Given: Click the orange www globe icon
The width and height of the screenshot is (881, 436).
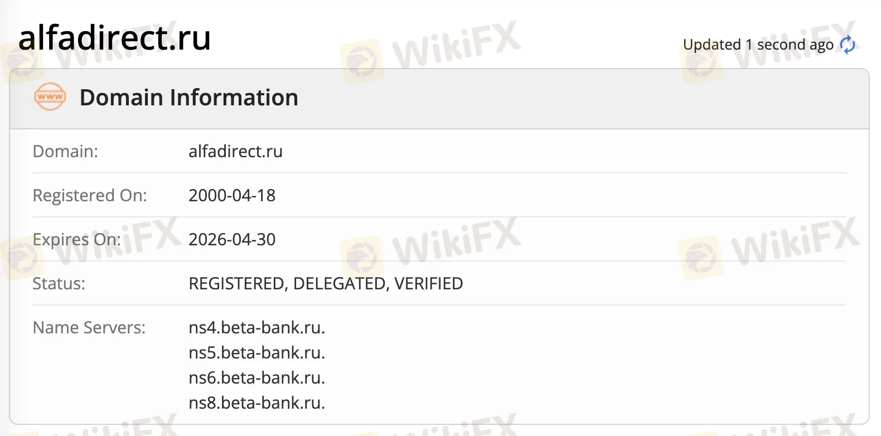Looking at the screenshot, I should [49, 97].
